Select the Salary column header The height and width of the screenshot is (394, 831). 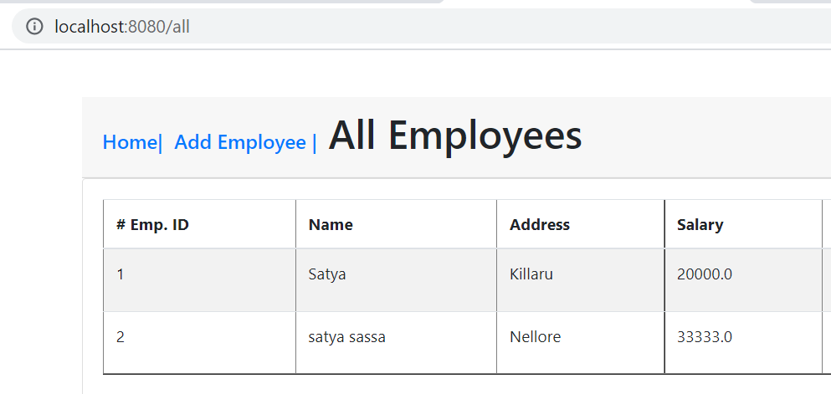700,224
